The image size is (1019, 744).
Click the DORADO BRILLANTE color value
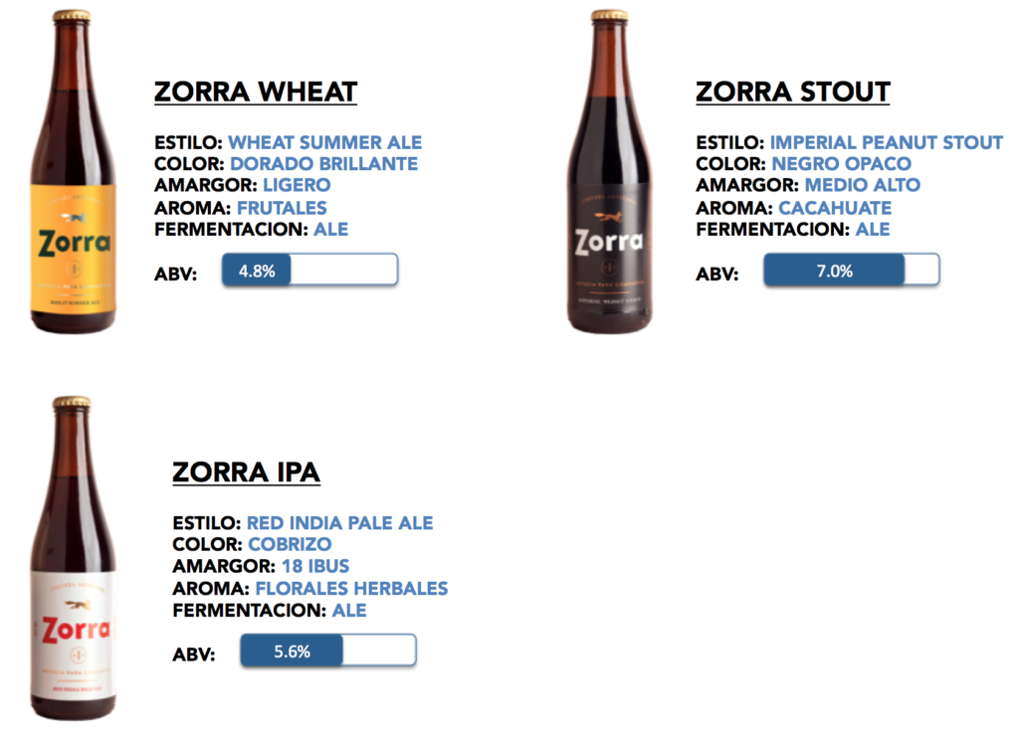(x=324, y=164)
